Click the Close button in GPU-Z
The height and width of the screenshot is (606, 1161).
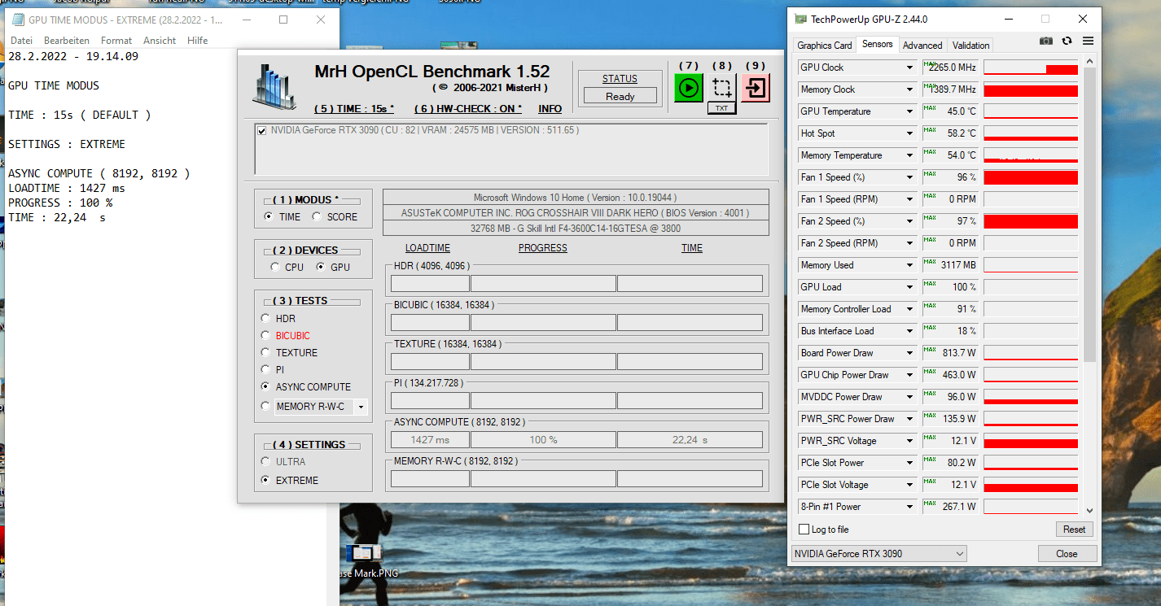coord(1067,554)
